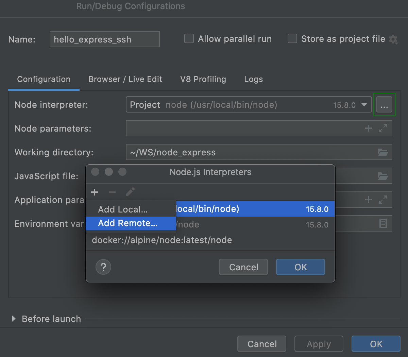
Task: Confirm interpreter selection with OK
Action: click(300, 267)
